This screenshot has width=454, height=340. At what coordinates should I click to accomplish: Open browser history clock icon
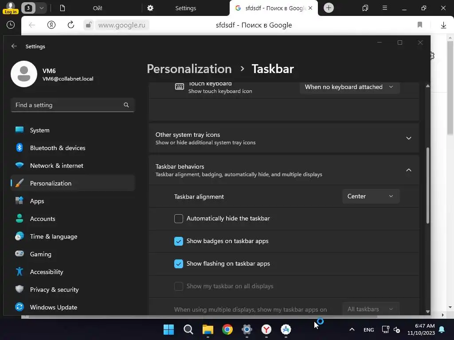pyautogui.click(x=11, y=25)
